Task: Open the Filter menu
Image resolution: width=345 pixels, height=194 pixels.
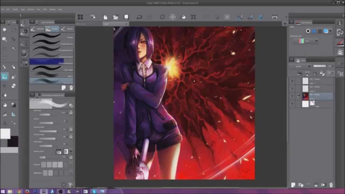Action: [x=45, y=9]
